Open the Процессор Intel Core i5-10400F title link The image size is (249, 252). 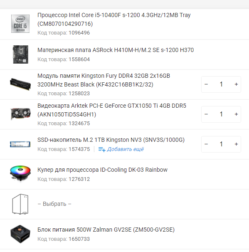(114, 19)
